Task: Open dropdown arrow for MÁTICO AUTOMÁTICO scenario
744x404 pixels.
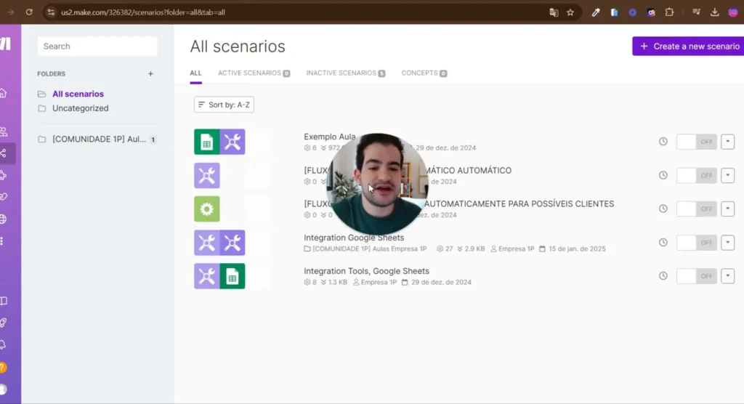Action: (x=727, y=175)
